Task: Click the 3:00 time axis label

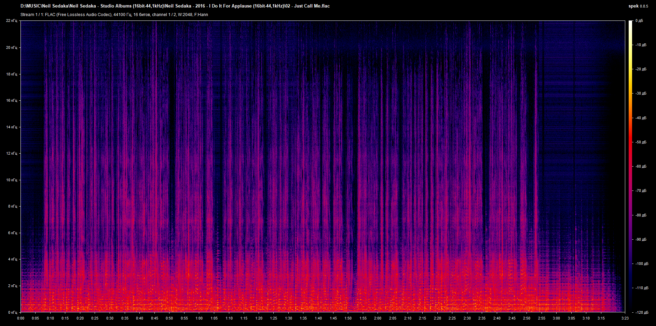Action: pyautogui.click(x=557, y=318)
